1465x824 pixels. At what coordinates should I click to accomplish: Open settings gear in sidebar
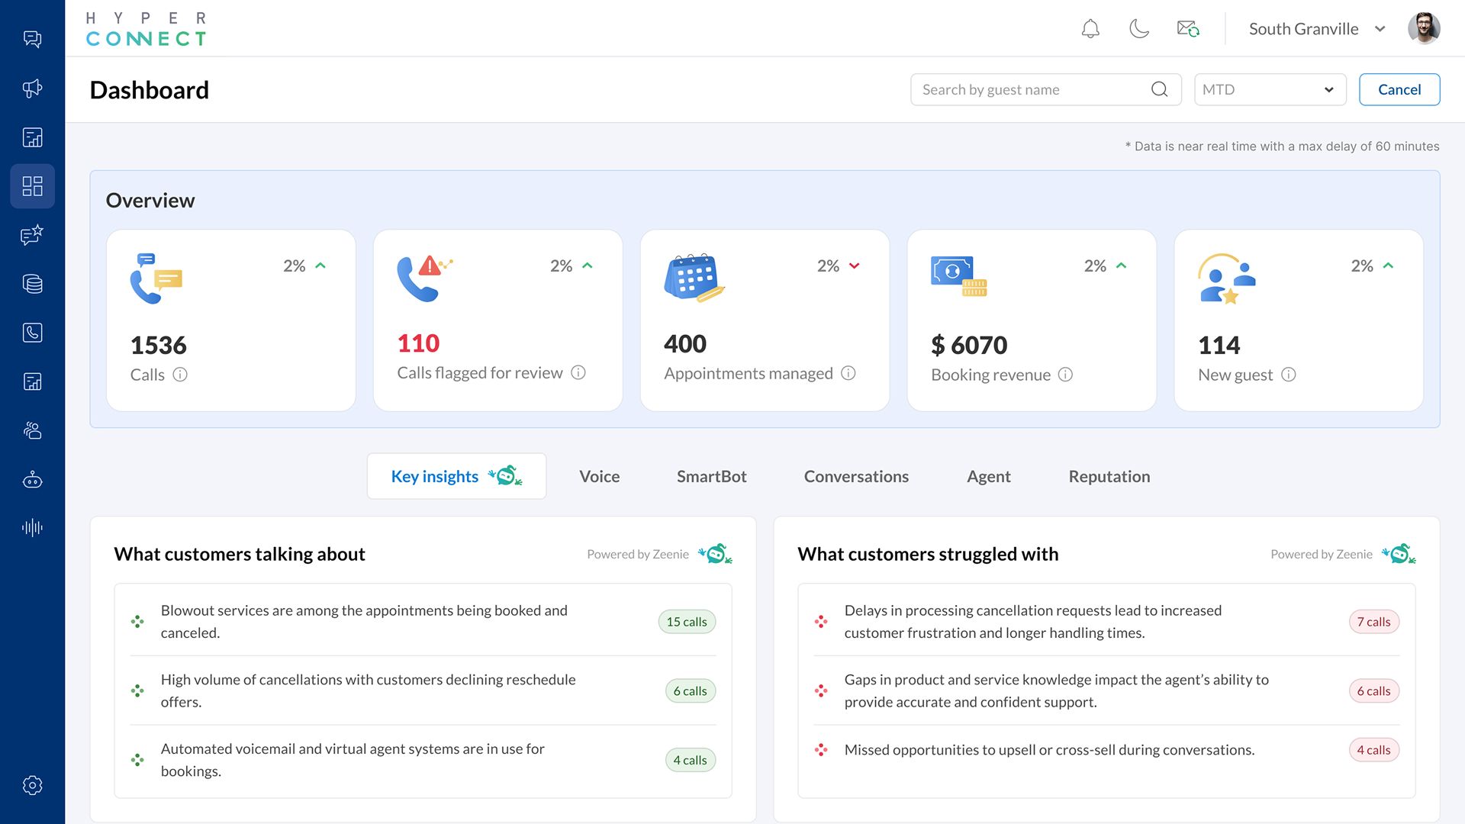(32, 785)
